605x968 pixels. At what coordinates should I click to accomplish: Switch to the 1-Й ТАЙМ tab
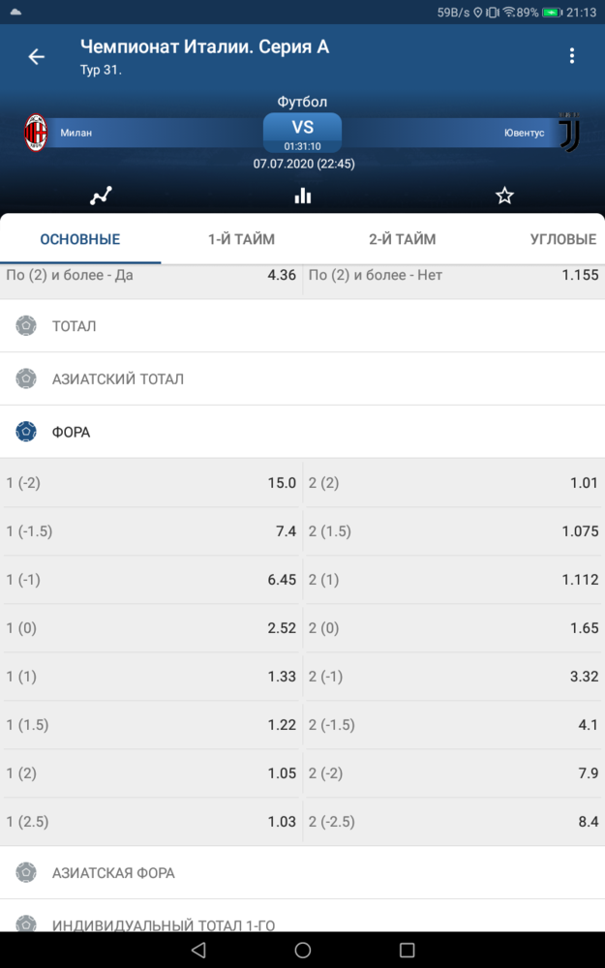pos(241,239)
